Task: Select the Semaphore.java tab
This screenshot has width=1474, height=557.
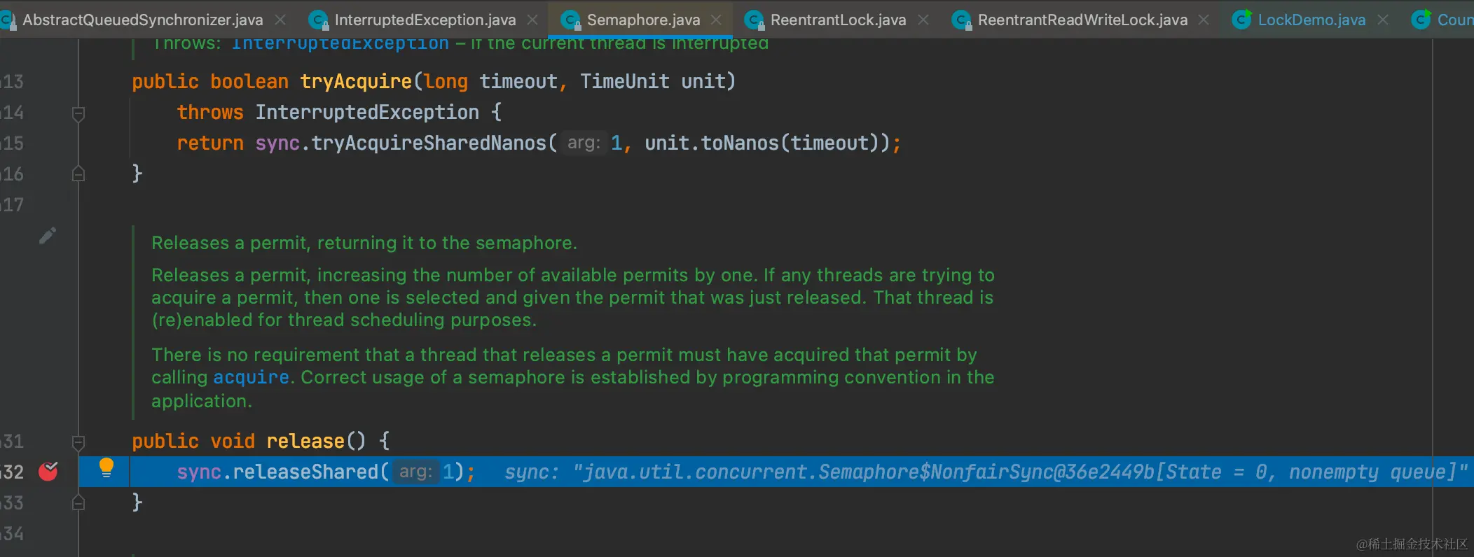Action: [x=643, y=20]
